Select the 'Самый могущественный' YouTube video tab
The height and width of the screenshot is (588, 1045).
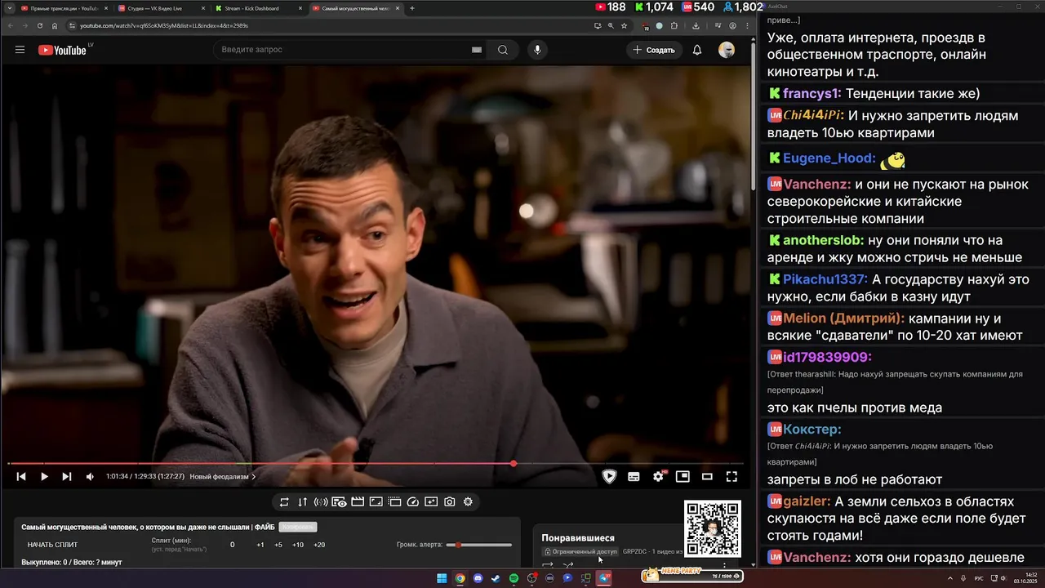tap(354, 8)
